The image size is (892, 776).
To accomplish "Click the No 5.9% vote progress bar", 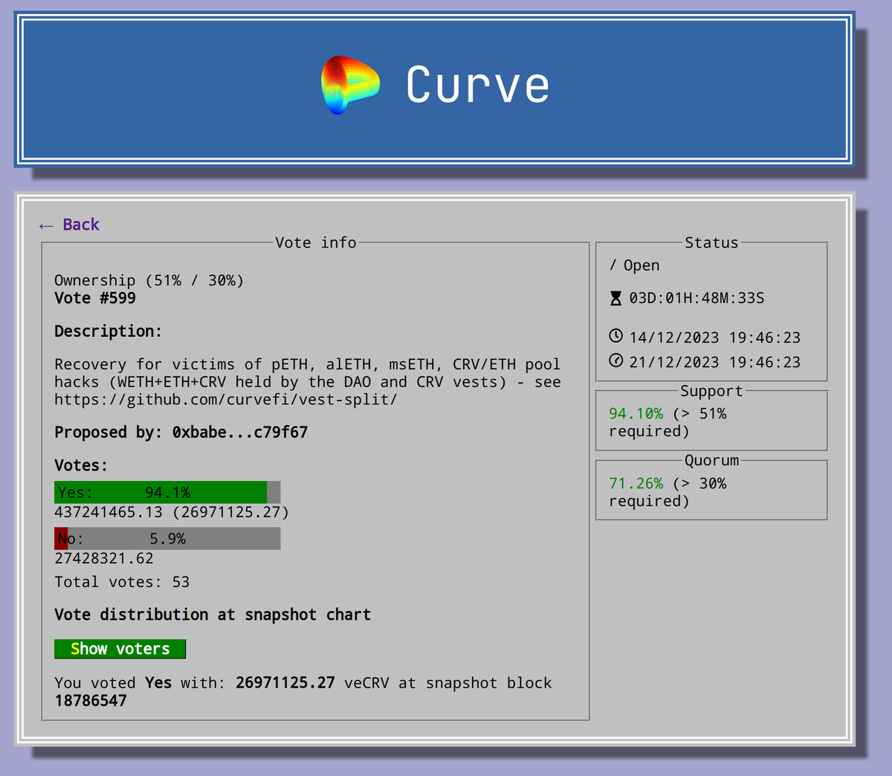I will [x=167, y=539].
